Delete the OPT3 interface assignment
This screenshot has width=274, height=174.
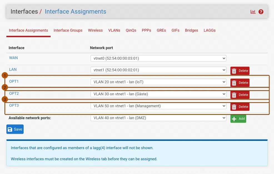(240, 107)
